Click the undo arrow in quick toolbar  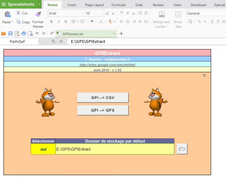pos(38,34)
